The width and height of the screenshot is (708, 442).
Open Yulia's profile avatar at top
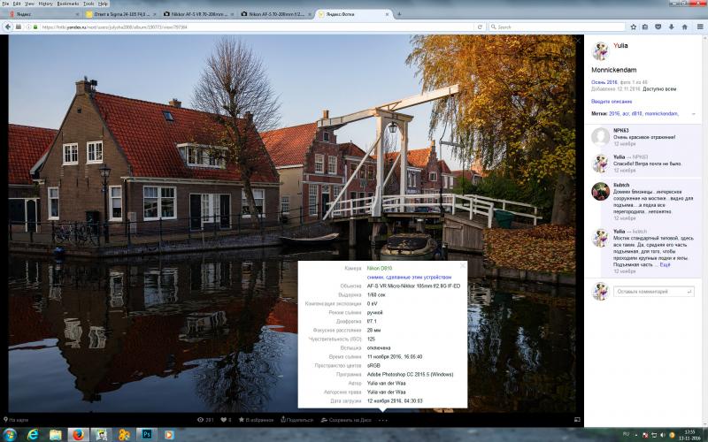tap(600, 51)
